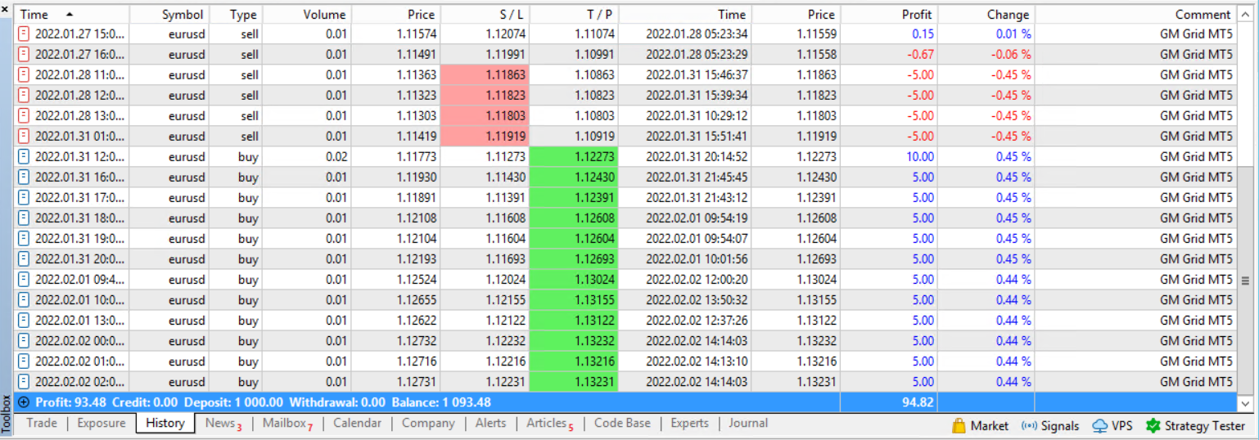Click the Symbol column header
Viewport: 1259px width, 440px height.
tap(169, 15)
